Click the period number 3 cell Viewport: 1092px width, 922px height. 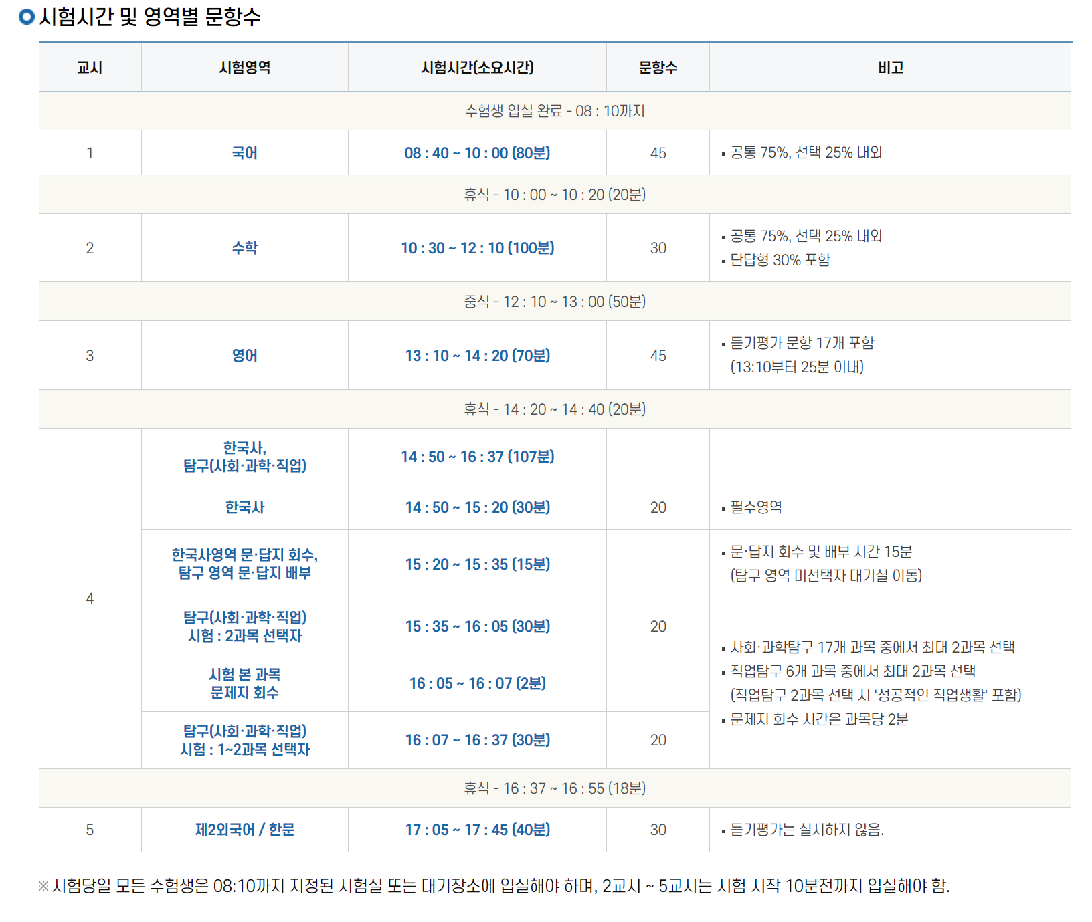[90, 356]
